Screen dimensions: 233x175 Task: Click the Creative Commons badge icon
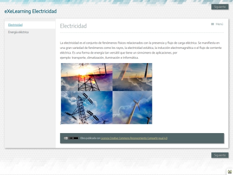(71, 138)
